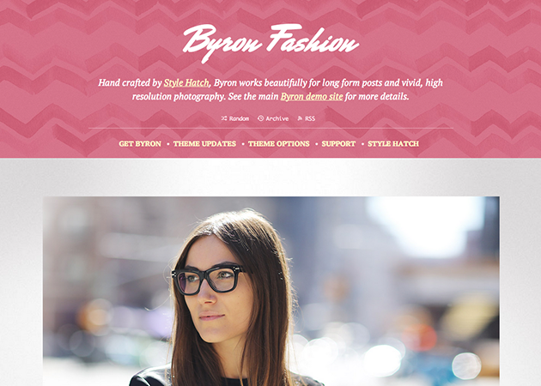Click the RSS feed icon
541x386 pixels.
point(300,118)
